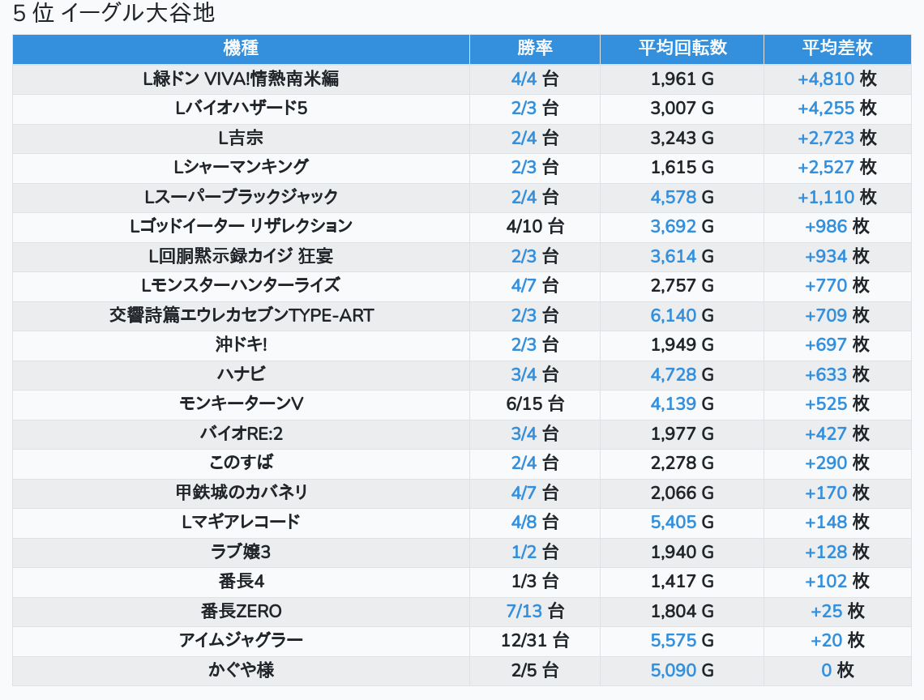Select average difference +709 枚 value

tap(836, 315)
